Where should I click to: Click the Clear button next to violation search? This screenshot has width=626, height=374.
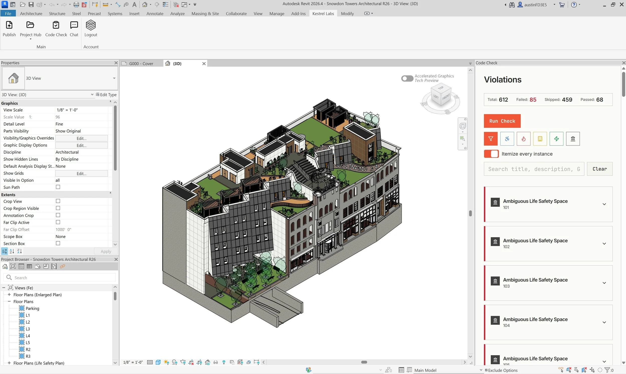(x=600, y=169)
